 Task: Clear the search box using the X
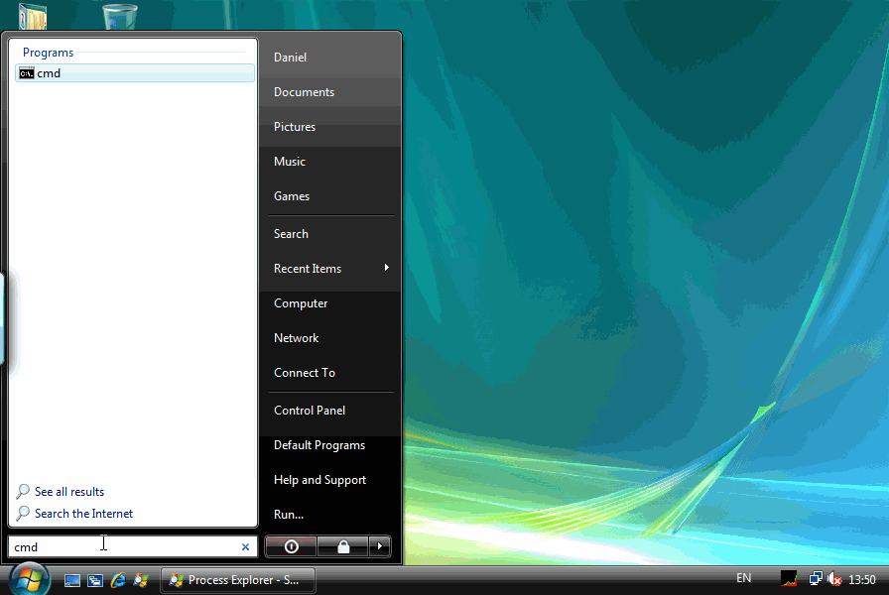[x=245, y=546]
